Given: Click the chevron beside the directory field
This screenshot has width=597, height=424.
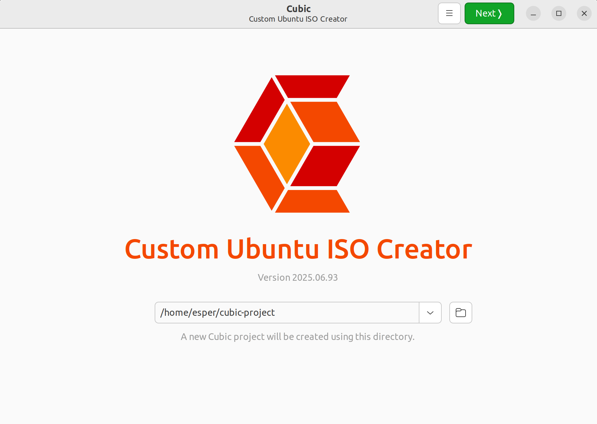Looking at the screenshot, I should point(430,312).
